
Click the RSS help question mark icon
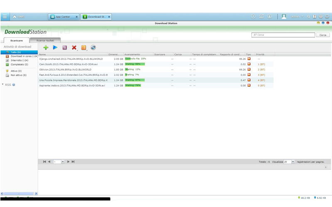14,85
